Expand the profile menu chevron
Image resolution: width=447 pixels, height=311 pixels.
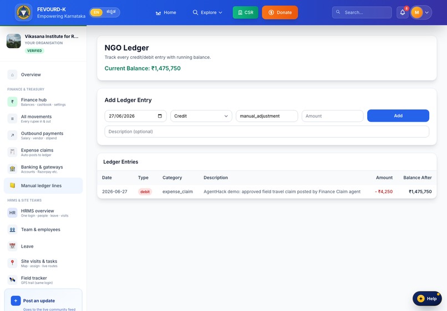coord(427,13)
